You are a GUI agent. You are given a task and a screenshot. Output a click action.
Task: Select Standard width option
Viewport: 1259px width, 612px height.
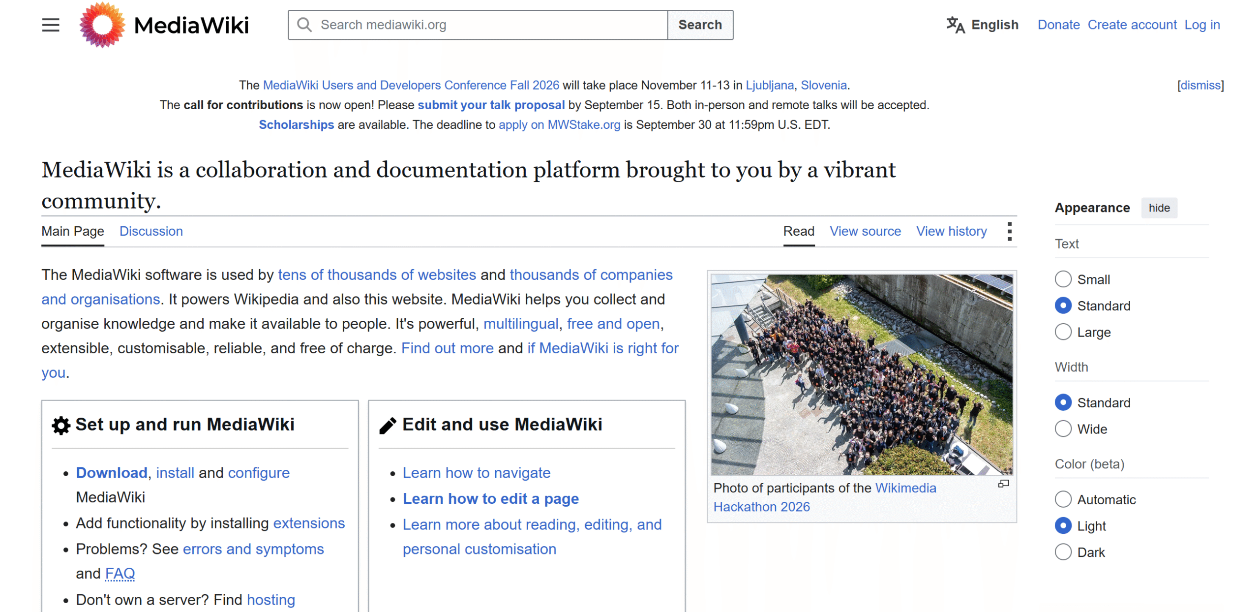pos(1062,402)
